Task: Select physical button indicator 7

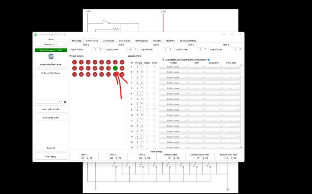Action: click(x=115, y=62)
